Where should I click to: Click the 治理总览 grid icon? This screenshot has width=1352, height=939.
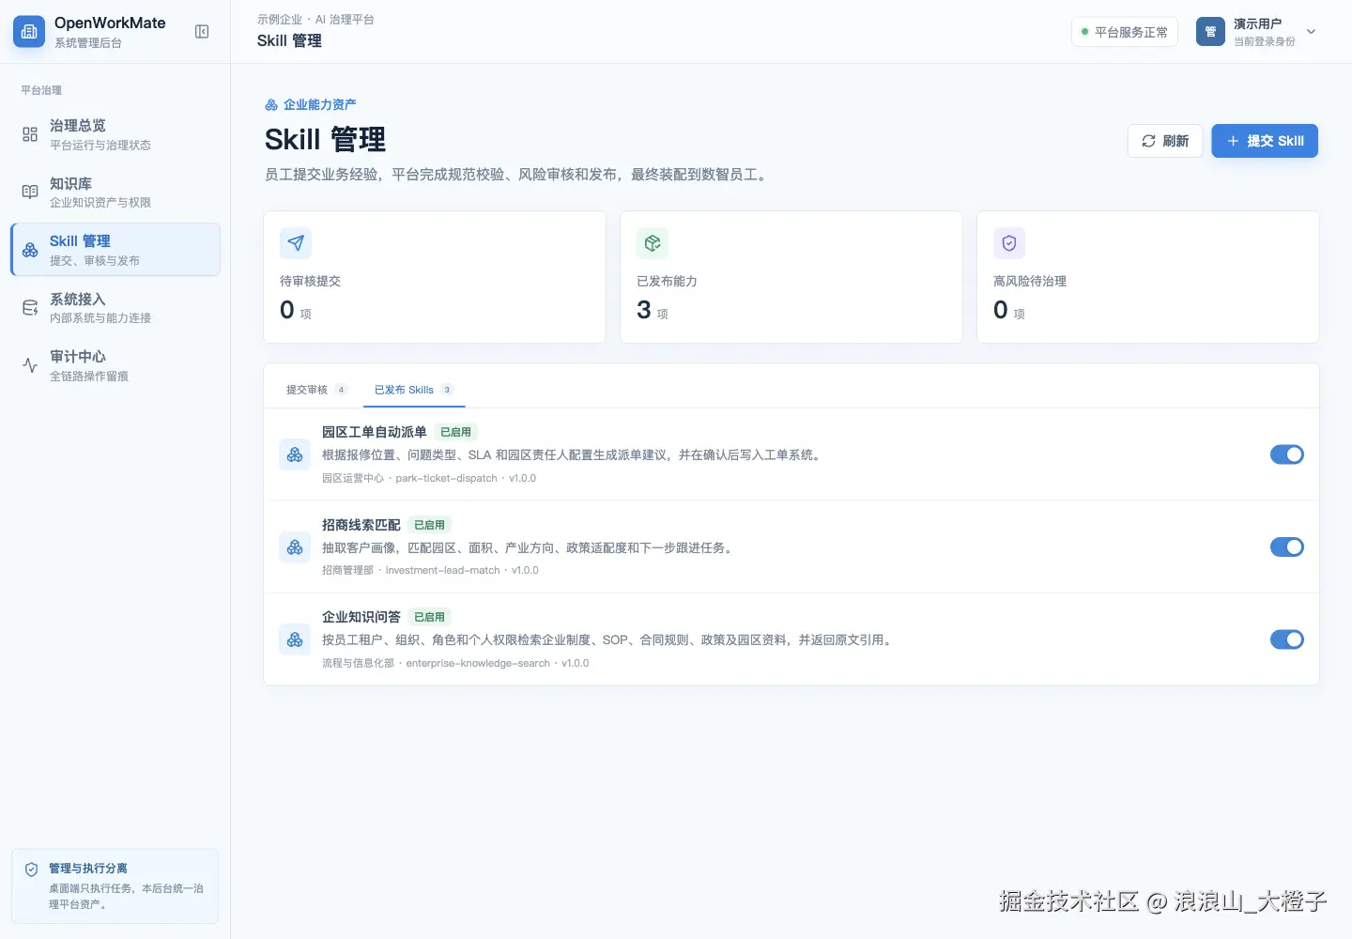click(30, 134)
